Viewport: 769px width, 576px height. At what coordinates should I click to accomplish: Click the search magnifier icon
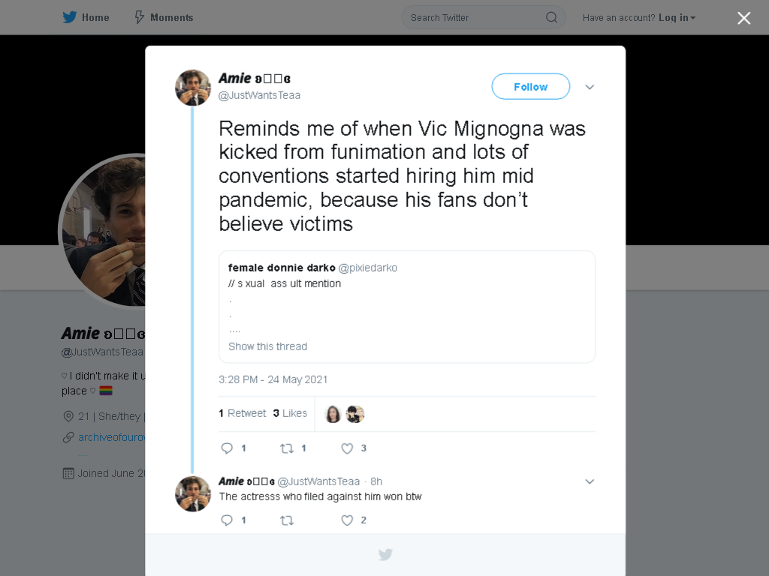click(x=552, y=18)
